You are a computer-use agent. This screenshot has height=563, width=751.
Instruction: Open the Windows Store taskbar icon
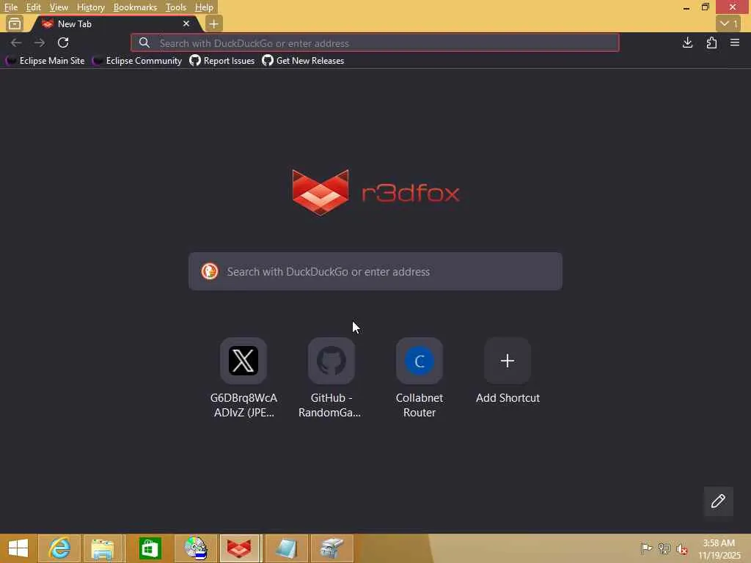click(x=150, y=548)
